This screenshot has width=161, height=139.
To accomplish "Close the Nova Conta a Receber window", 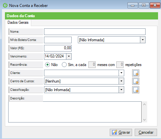I will coord(155,5).
